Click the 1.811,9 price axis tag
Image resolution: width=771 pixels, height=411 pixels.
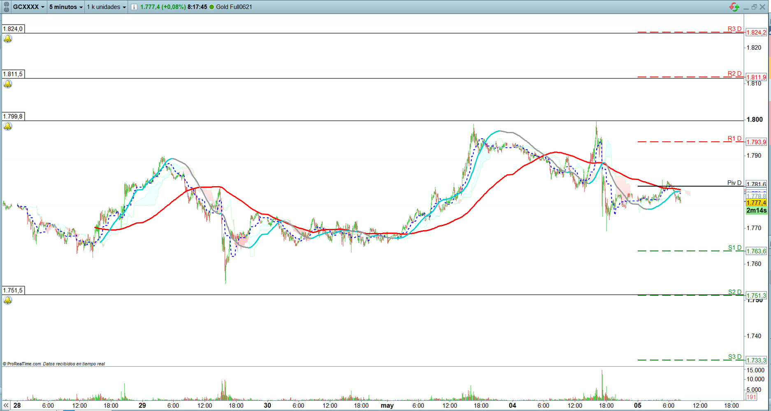coord(756,77)
